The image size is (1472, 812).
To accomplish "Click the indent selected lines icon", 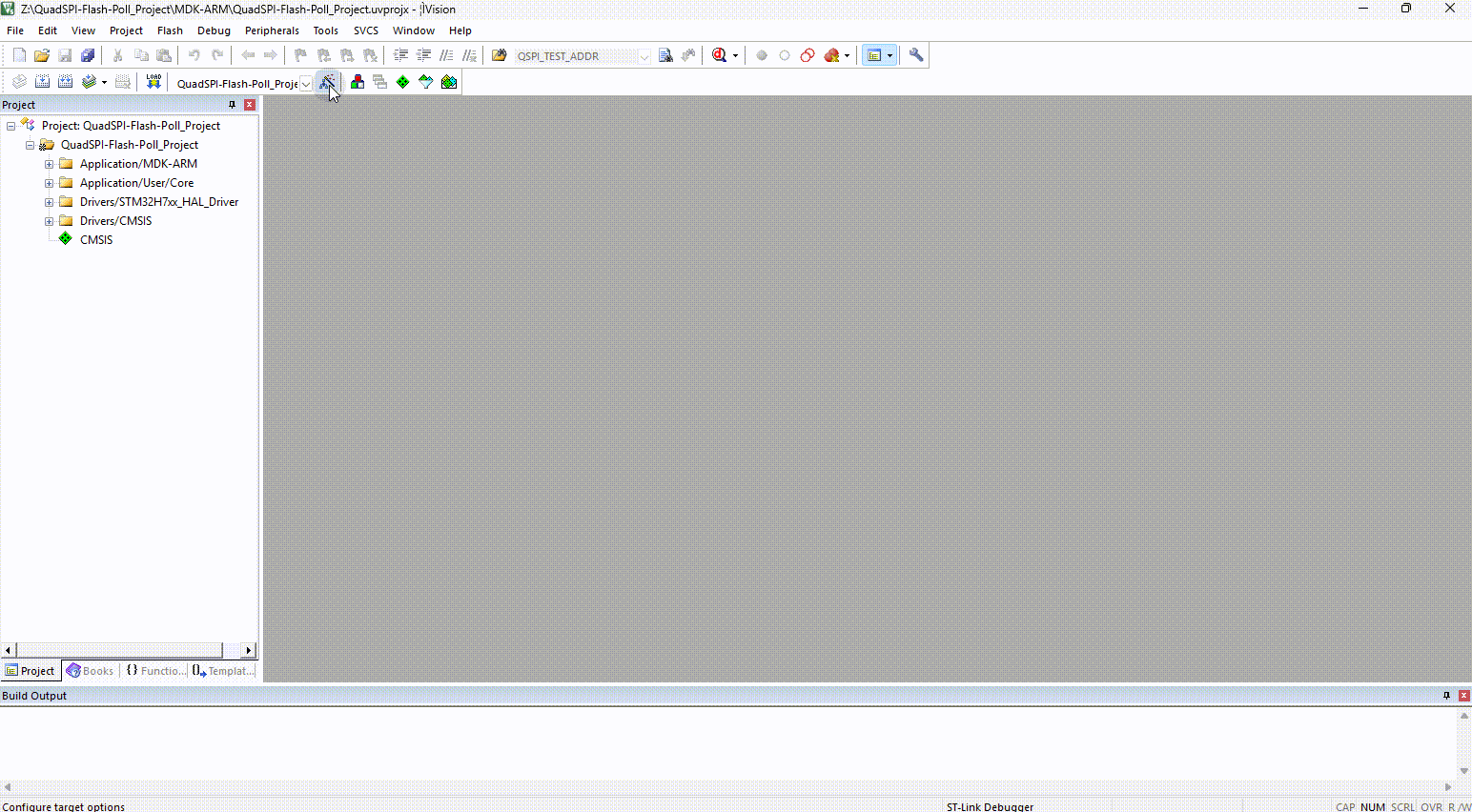I will (x=400, y=55).
